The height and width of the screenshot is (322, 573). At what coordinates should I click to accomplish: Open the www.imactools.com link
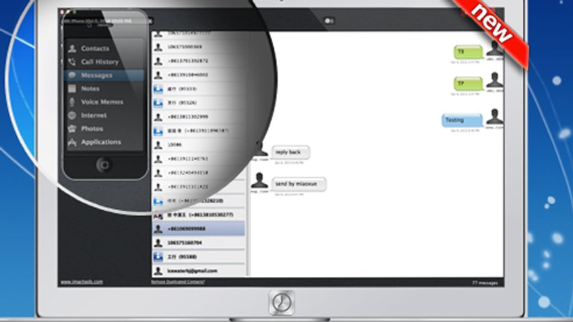tap(82, 282)
